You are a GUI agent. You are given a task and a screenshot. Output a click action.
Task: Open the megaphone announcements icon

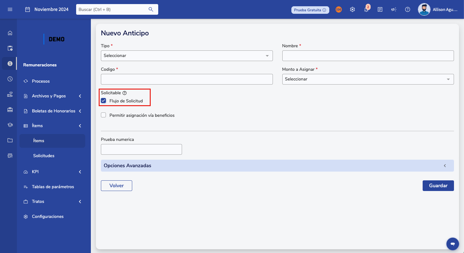(x=394, y=10)
